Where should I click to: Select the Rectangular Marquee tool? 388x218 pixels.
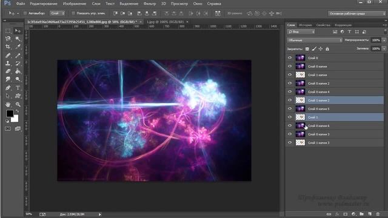pos(8,31)
